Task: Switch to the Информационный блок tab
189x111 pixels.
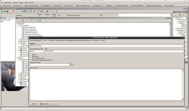Action: click(x=72, y=40)
